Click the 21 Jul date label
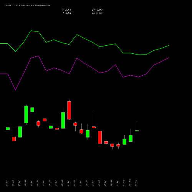Screen dimensions: 192x192 (x=68, y=183)
